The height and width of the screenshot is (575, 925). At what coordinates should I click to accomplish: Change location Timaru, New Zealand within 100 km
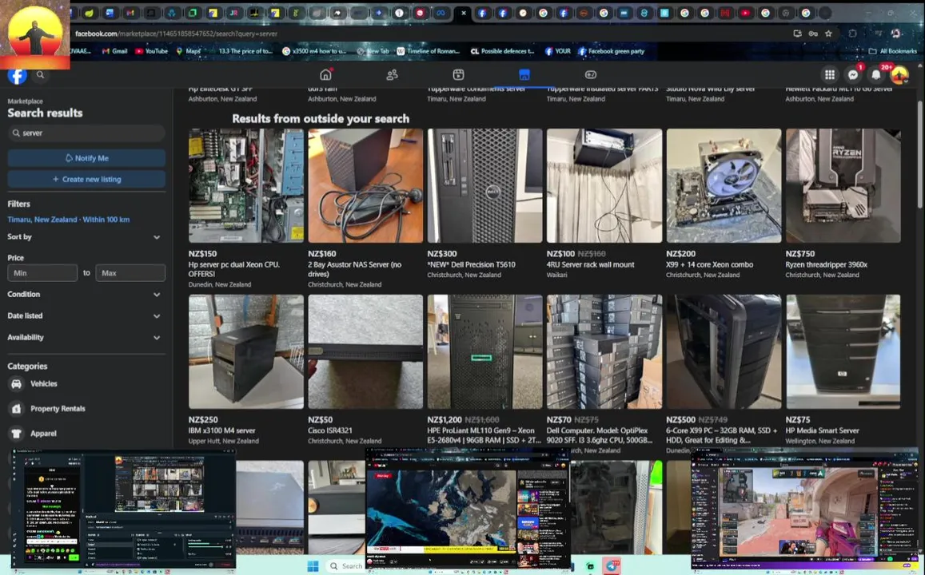pyautogui.click(x=69, y=220)
